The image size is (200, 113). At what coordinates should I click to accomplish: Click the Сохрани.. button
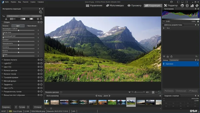tap(6, 107)
